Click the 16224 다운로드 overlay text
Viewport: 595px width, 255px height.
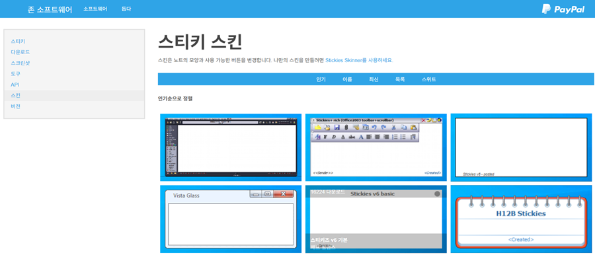click(328, 192)
